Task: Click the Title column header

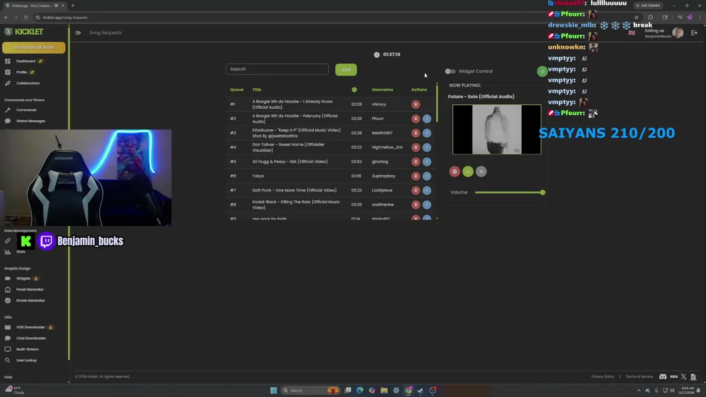Action: [x=256, y=89]
